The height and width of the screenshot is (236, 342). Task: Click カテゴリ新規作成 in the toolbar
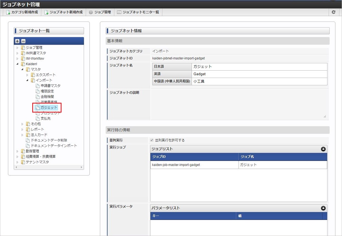[22, 12]
